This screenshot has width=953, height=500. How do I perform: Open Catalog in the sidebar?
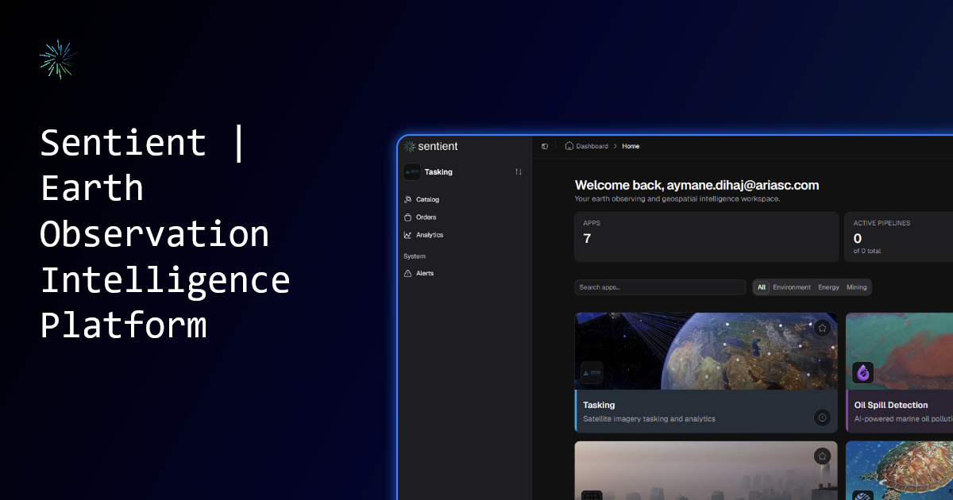point(422,199)
